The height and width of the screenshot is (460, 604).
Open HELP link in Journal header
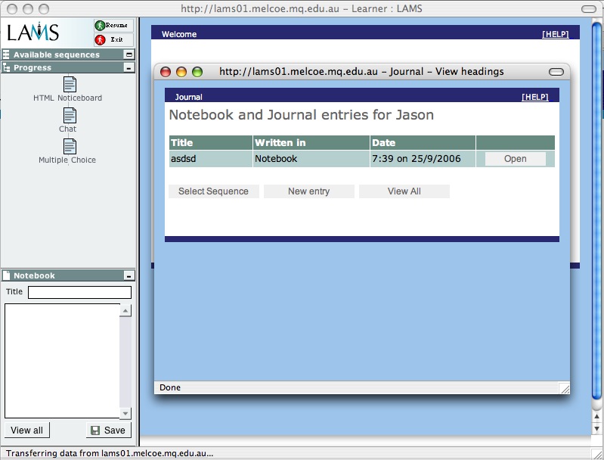click(x=534, y=97)
